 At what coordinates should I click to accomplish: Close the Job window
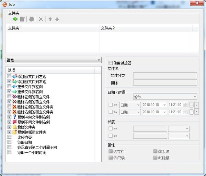point(197,3)
